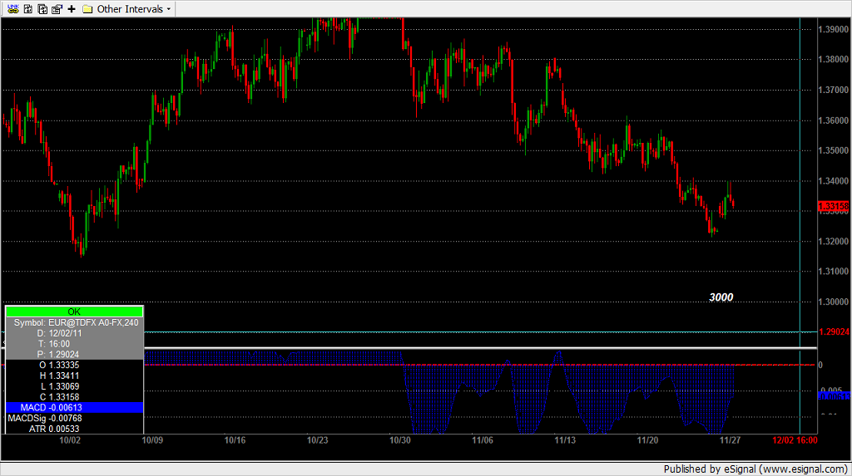Open the Other Intervals dropdown
This screenshot has height=476, width=852.
(134, 8)
